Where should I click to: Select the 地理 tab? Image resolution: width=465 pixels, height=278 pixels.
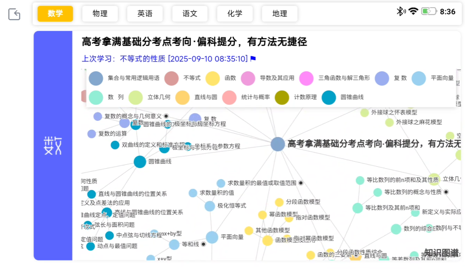coord(280,14)
